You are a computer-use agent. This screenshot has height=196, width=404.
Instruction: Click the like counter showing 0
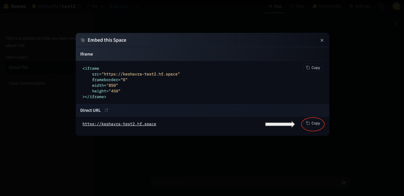[x=101, y=6]
